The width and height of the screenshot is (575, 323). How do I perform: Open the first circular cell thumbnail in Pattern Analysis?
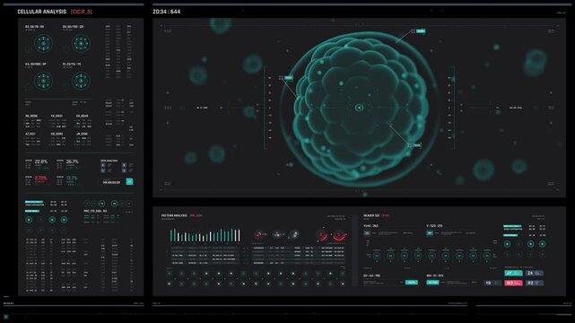click(259, 234)
